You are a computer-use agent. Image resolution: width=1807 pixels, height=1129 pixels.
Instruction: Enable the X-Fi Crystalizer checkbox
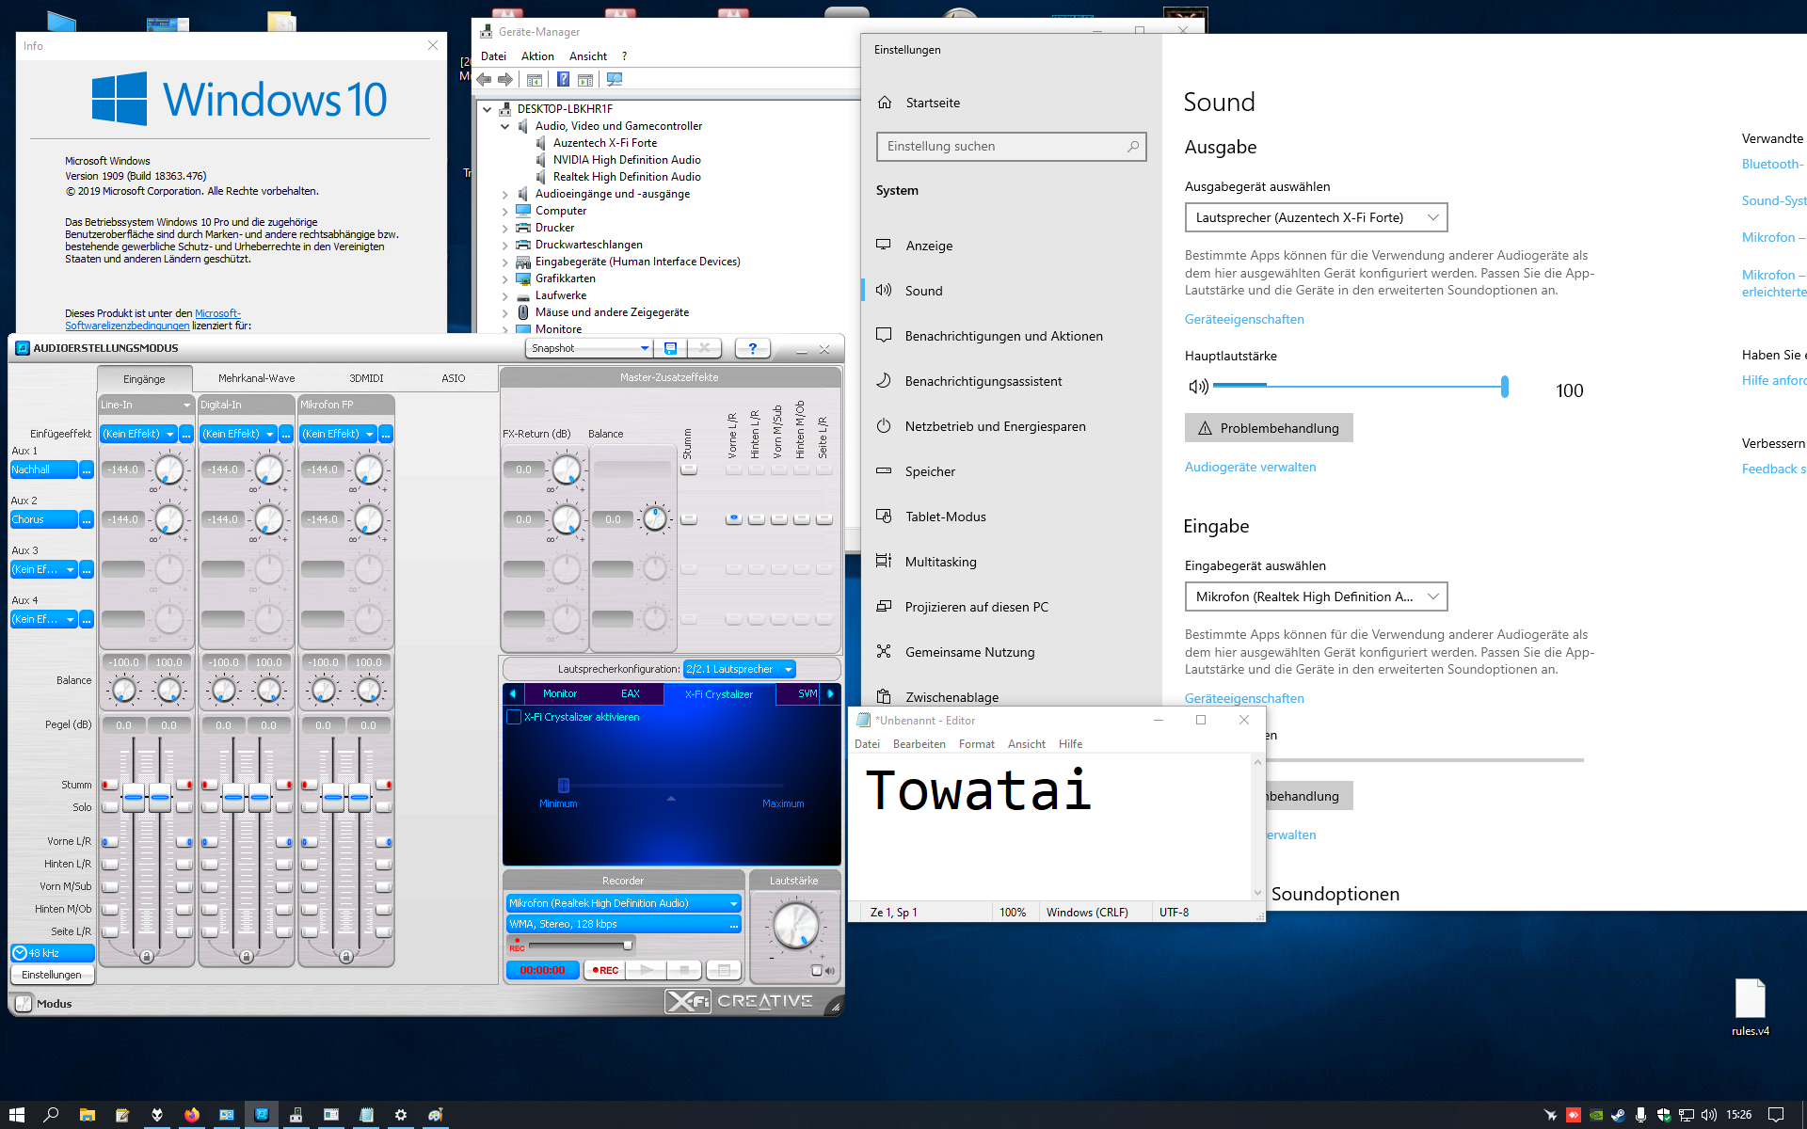(x=514, y=717)
